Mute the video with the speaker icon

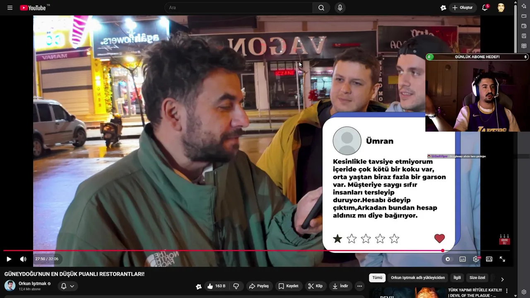(23, 259)
